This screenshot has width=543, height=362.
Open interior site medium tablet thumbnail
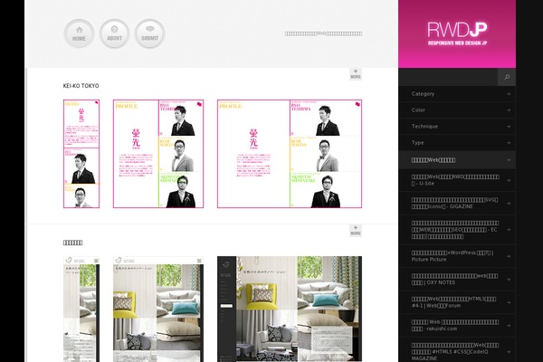coord(158,309)
